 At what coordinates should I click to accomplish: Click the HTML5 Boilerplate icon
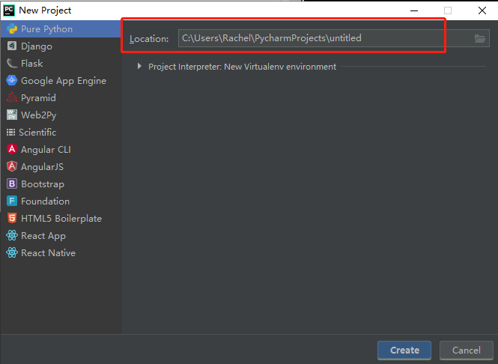pos(12,218)
